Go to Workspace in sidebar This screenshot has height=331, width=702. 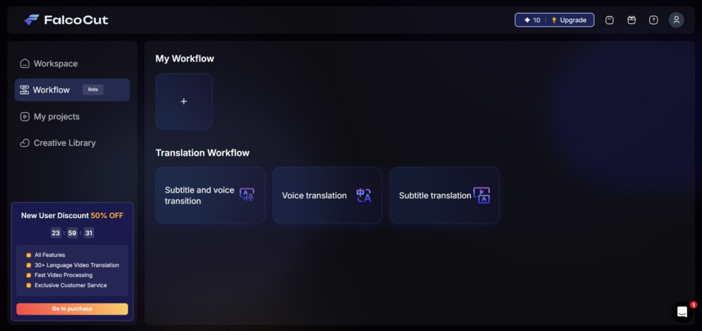click(x=72, y=64)
